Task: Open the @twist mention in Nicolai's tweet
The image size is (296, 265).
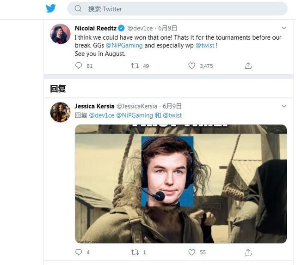Action: (x=205, y=45)
